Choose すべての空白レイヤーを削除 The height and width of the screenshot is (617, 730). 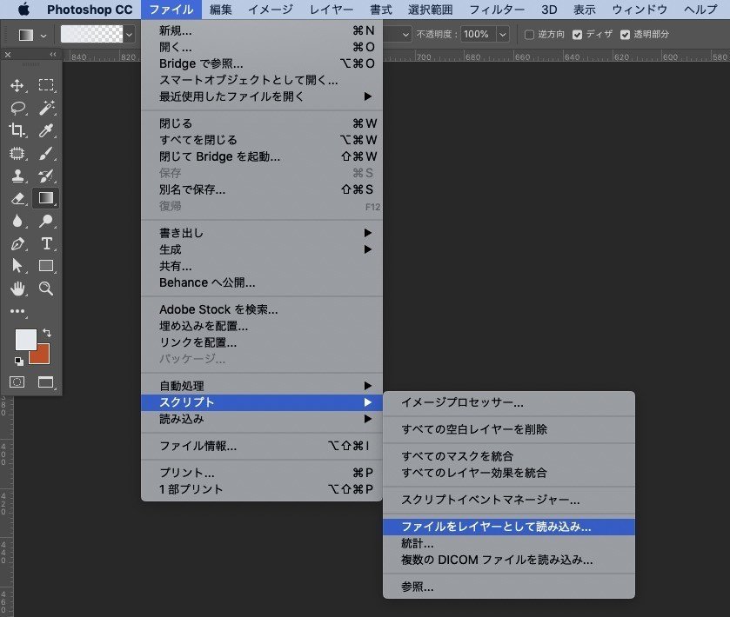508,429
